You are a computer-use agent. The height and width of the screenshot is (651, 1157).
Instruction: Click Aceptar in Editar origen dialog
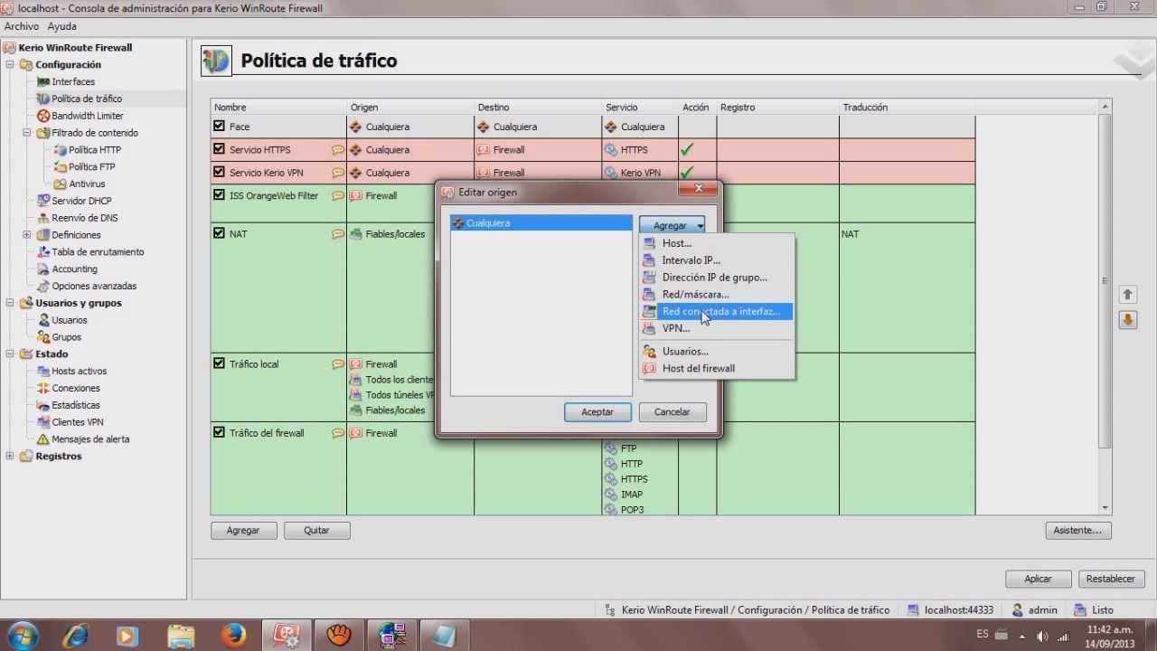[597, 412]
